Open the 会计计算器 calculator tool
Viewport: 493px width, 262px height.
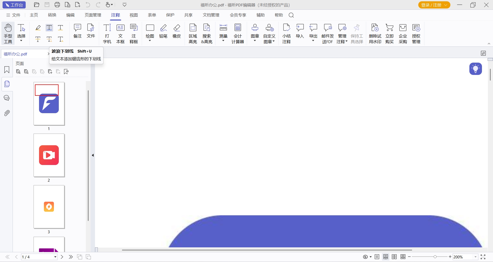pos(238,33)
